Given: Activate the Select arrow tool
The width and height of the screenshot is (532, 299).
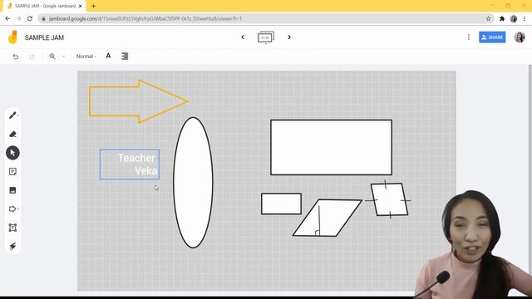Looking at the screenshot, I should [12, 153].
